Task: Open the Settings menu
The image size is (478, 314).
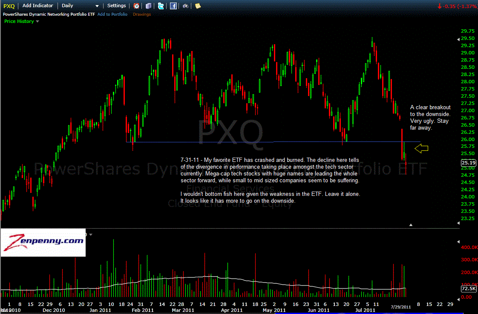Action: (x=116, y=6)
